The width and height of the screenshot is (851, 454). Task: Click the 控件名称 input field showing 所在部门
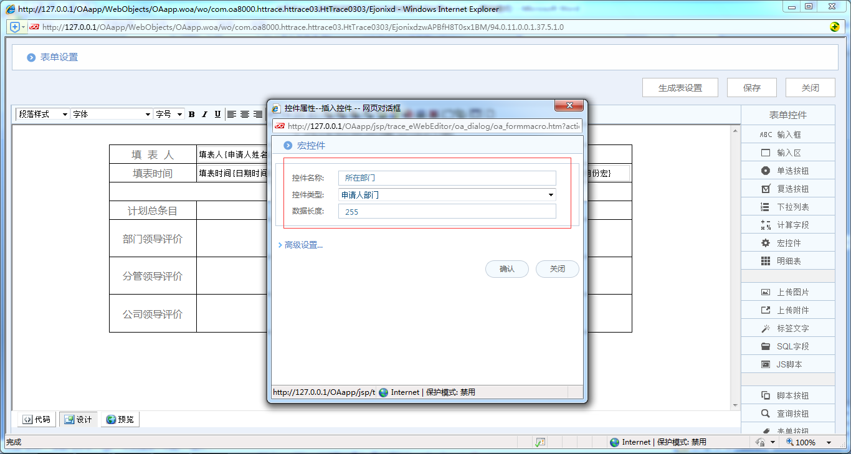[x=445, y=178]
